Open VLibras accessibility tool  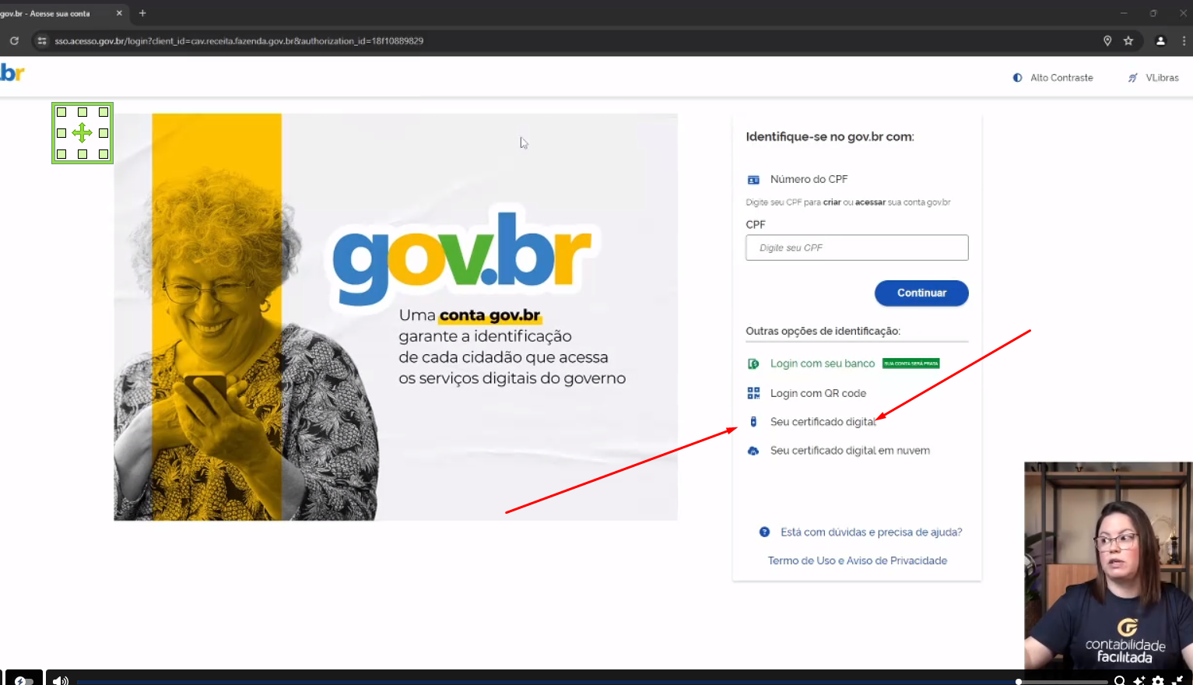point(1153,78)
